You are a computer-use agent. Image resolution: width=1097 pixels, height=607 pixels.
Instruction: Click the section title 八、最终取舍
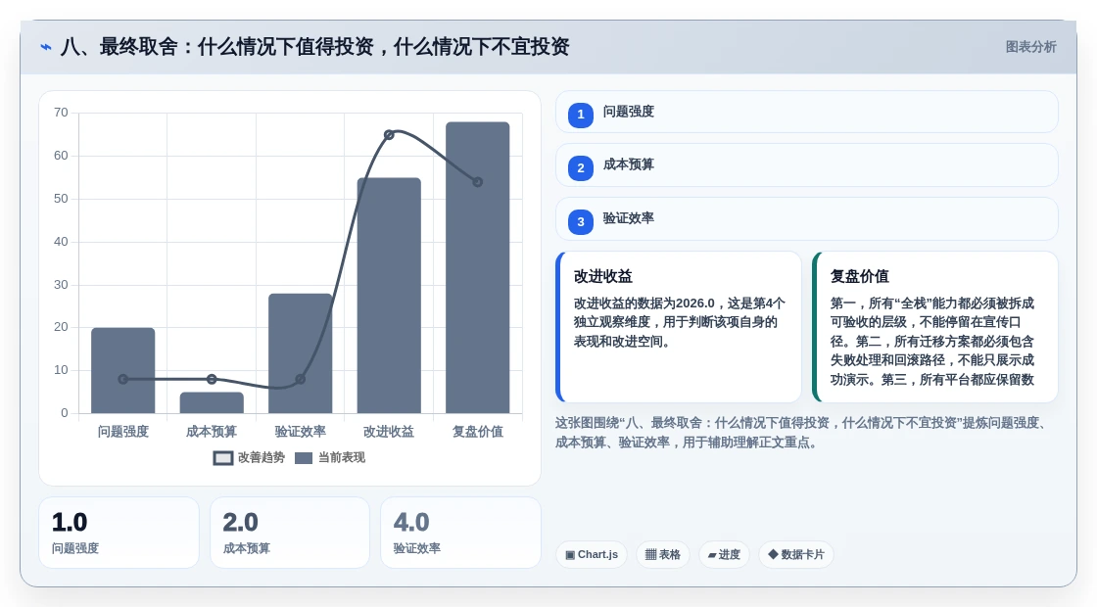(x=314, y=47)
